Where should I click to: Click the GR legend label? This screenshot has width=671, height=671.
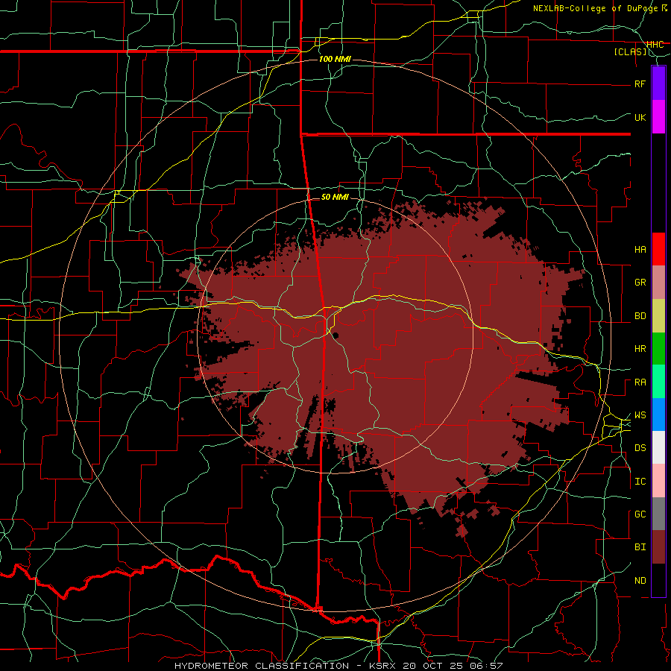pos(640,283)
